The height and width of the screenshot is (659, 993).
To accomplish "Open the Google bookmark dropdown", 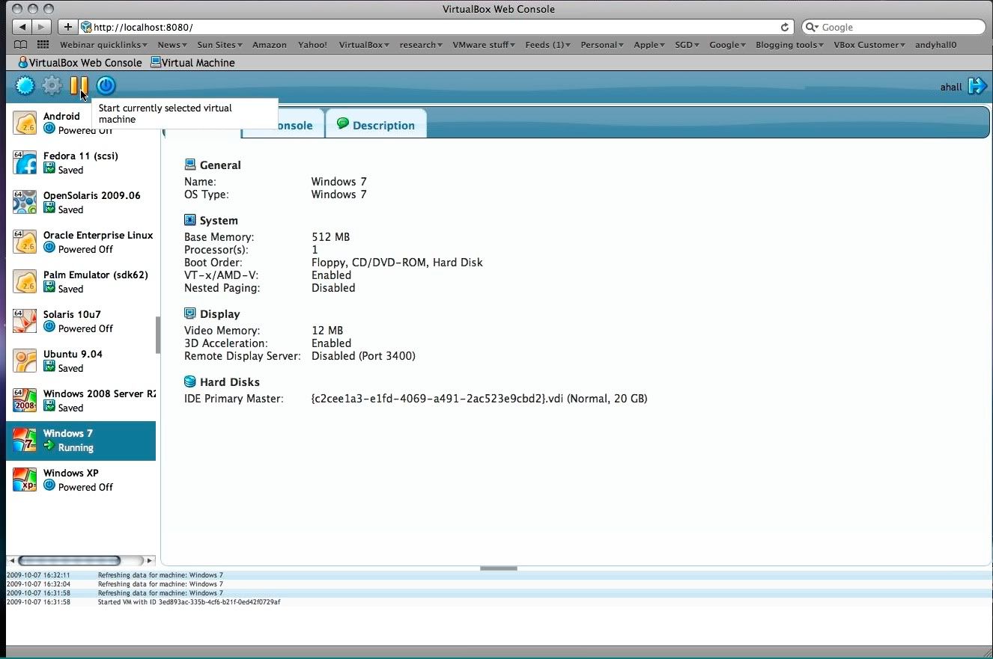I will (x=727, y=45).
